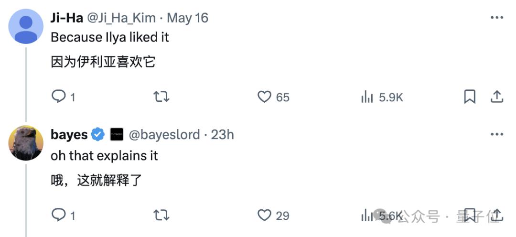The width and height of the screenshot is (516, 237).
Task: Retweet Ji-Ha's post
Action: click(x=161, y=97)
